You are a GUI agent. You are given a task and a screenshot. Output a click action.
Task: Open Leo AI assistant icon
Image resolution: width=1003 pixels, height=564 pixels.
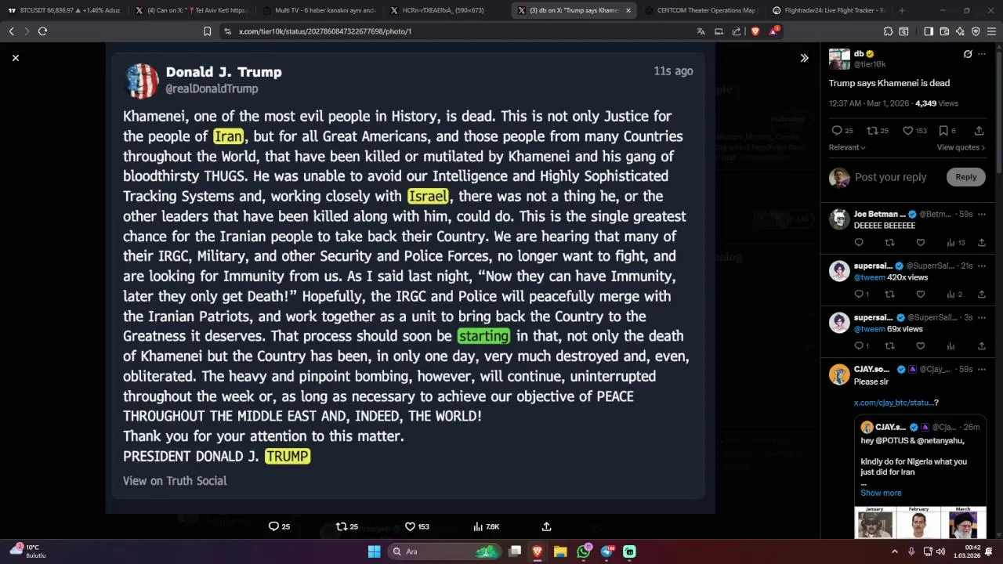tap(960, 31)
